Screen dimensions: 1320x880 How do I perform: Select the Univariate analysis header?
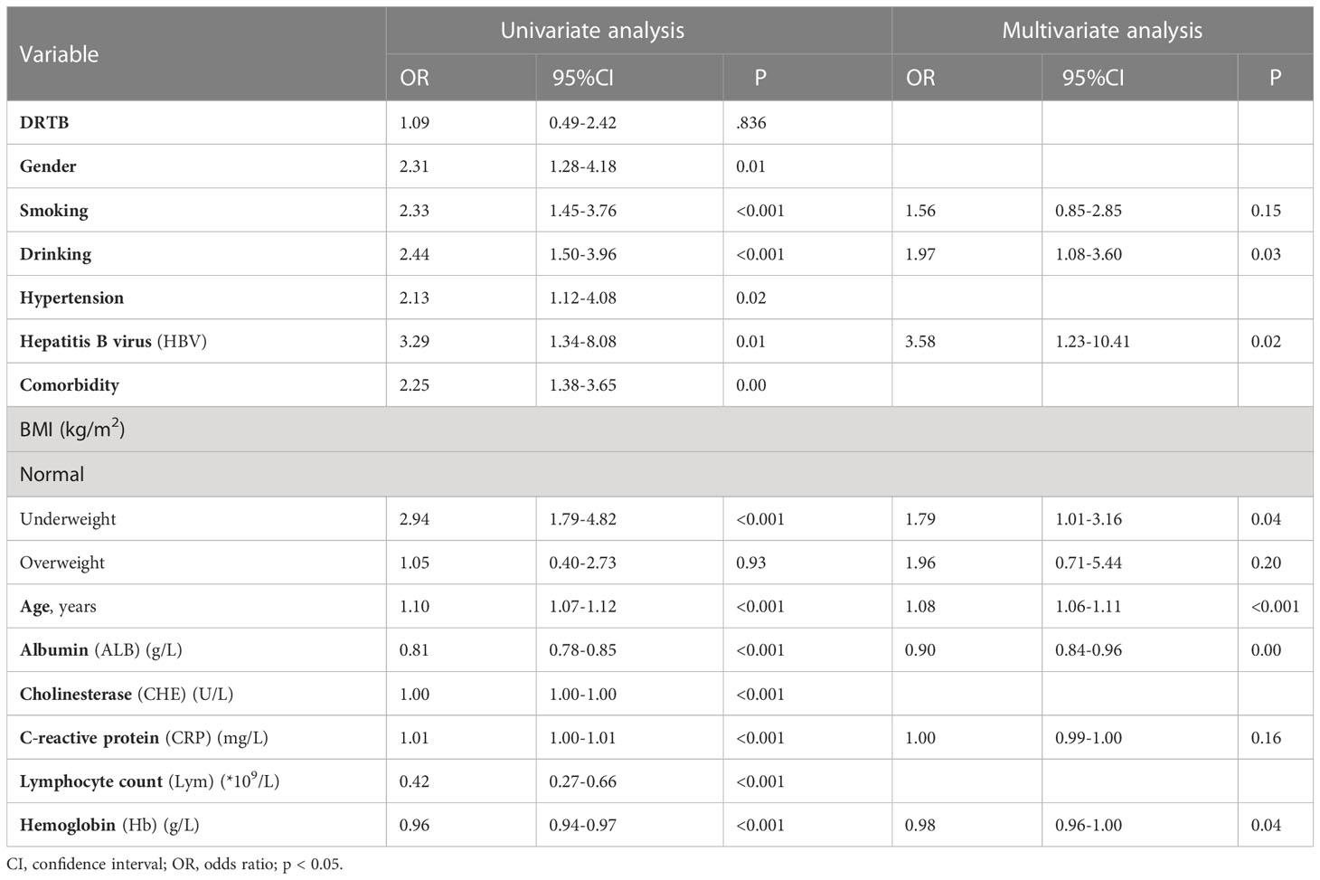pyautogui.click(x=592, y=31)
